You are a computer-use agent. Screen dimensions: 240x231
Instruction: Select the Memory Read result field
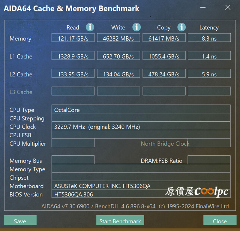tap(73, 38)
